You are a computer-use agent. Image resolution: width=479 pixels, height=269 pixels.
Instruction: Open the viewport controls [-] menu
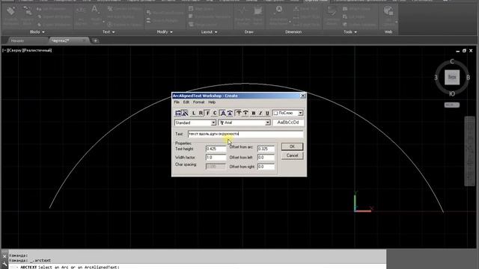click(x=4, y=50)
